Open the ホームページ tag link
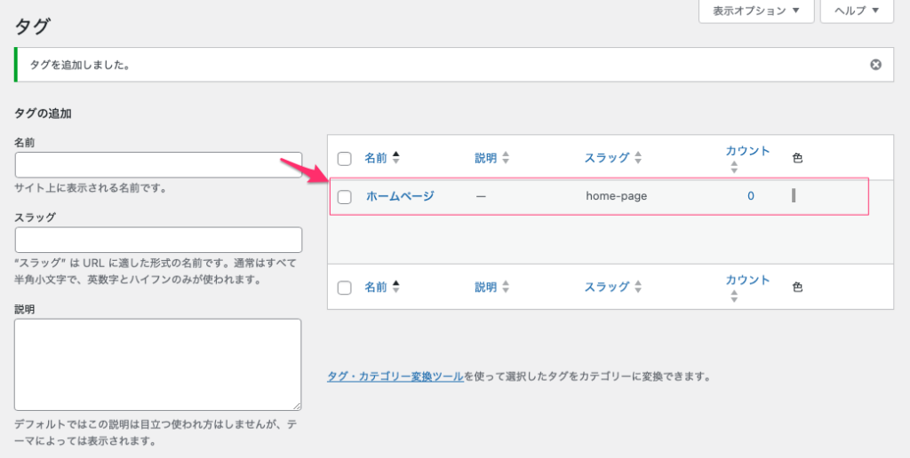Viewport: 910px width, 458px height. point(400,196)
